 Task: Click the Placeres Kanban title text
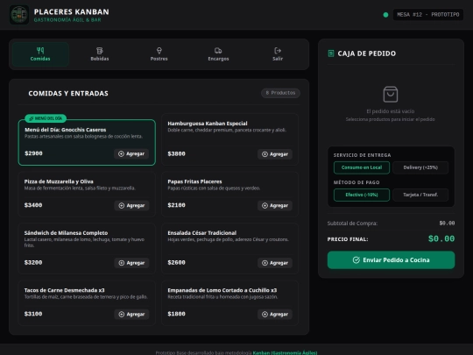coord(72,11)
